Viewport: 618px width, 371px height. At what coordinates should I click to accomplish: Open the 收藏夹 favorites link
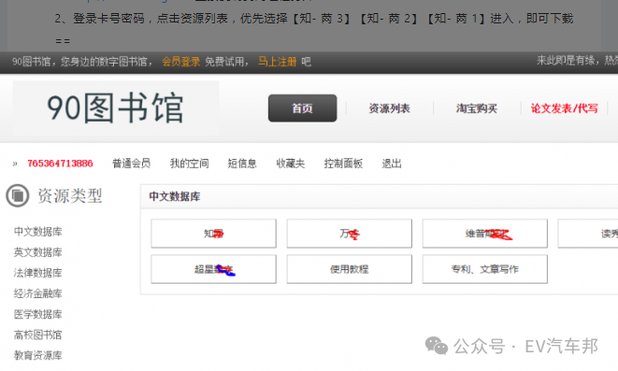click(291, 163)
